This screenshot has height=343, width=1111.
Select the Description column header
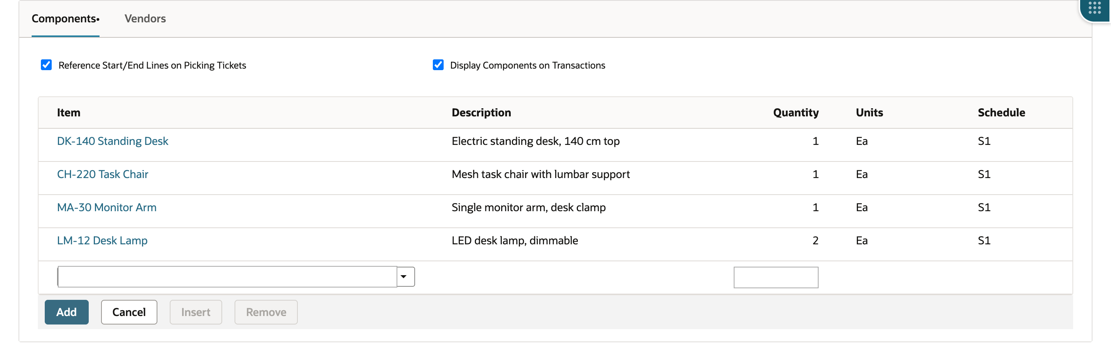(x=481, y=113)
